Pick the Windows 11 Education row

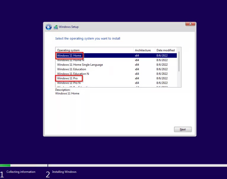point(116,69)
